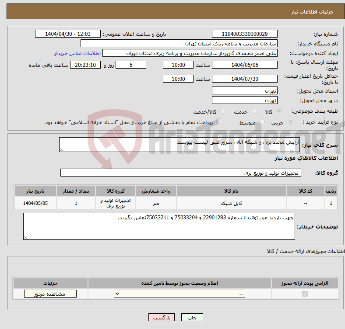The image size is (345, 329).
Task: Click the توضیحات خریدار text area
Action: point(159,226)
